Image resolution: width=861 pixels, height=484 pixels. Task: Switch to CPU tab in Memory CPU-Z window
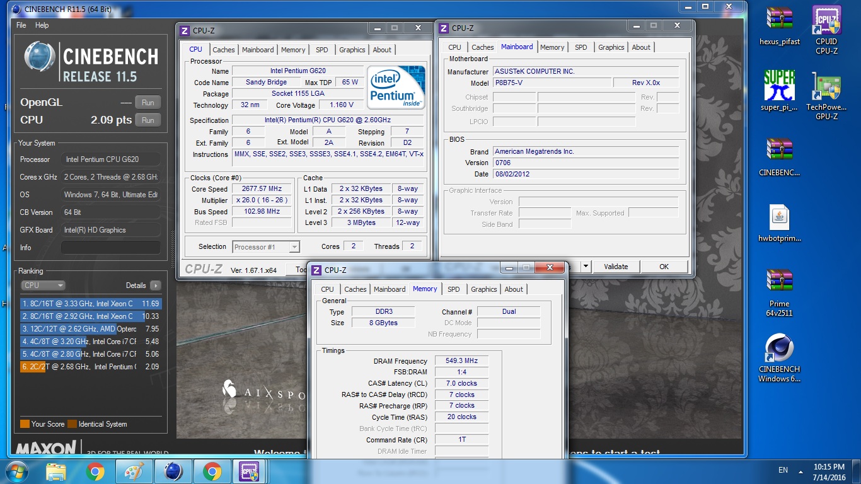[x=327, y=289]
